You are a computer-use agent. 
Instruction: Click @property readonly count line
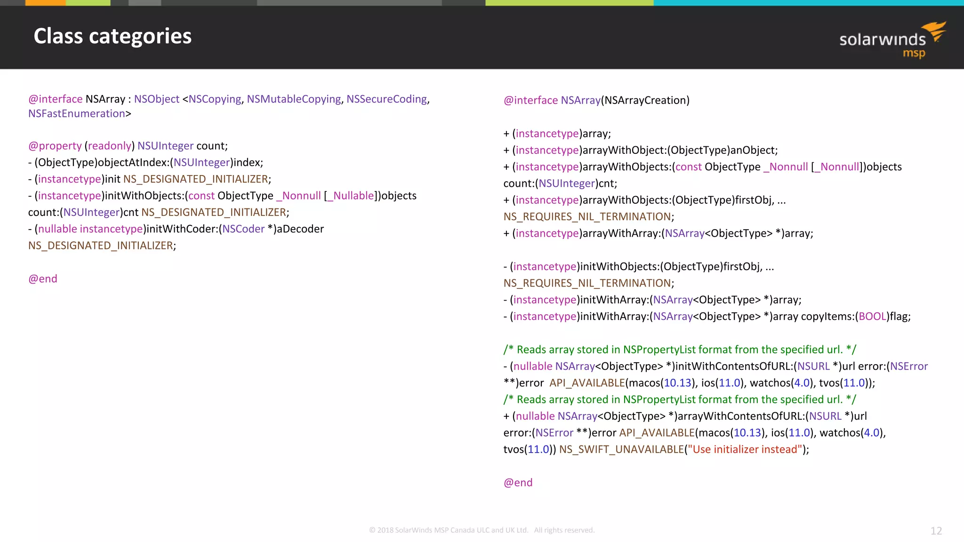point(128,146)
